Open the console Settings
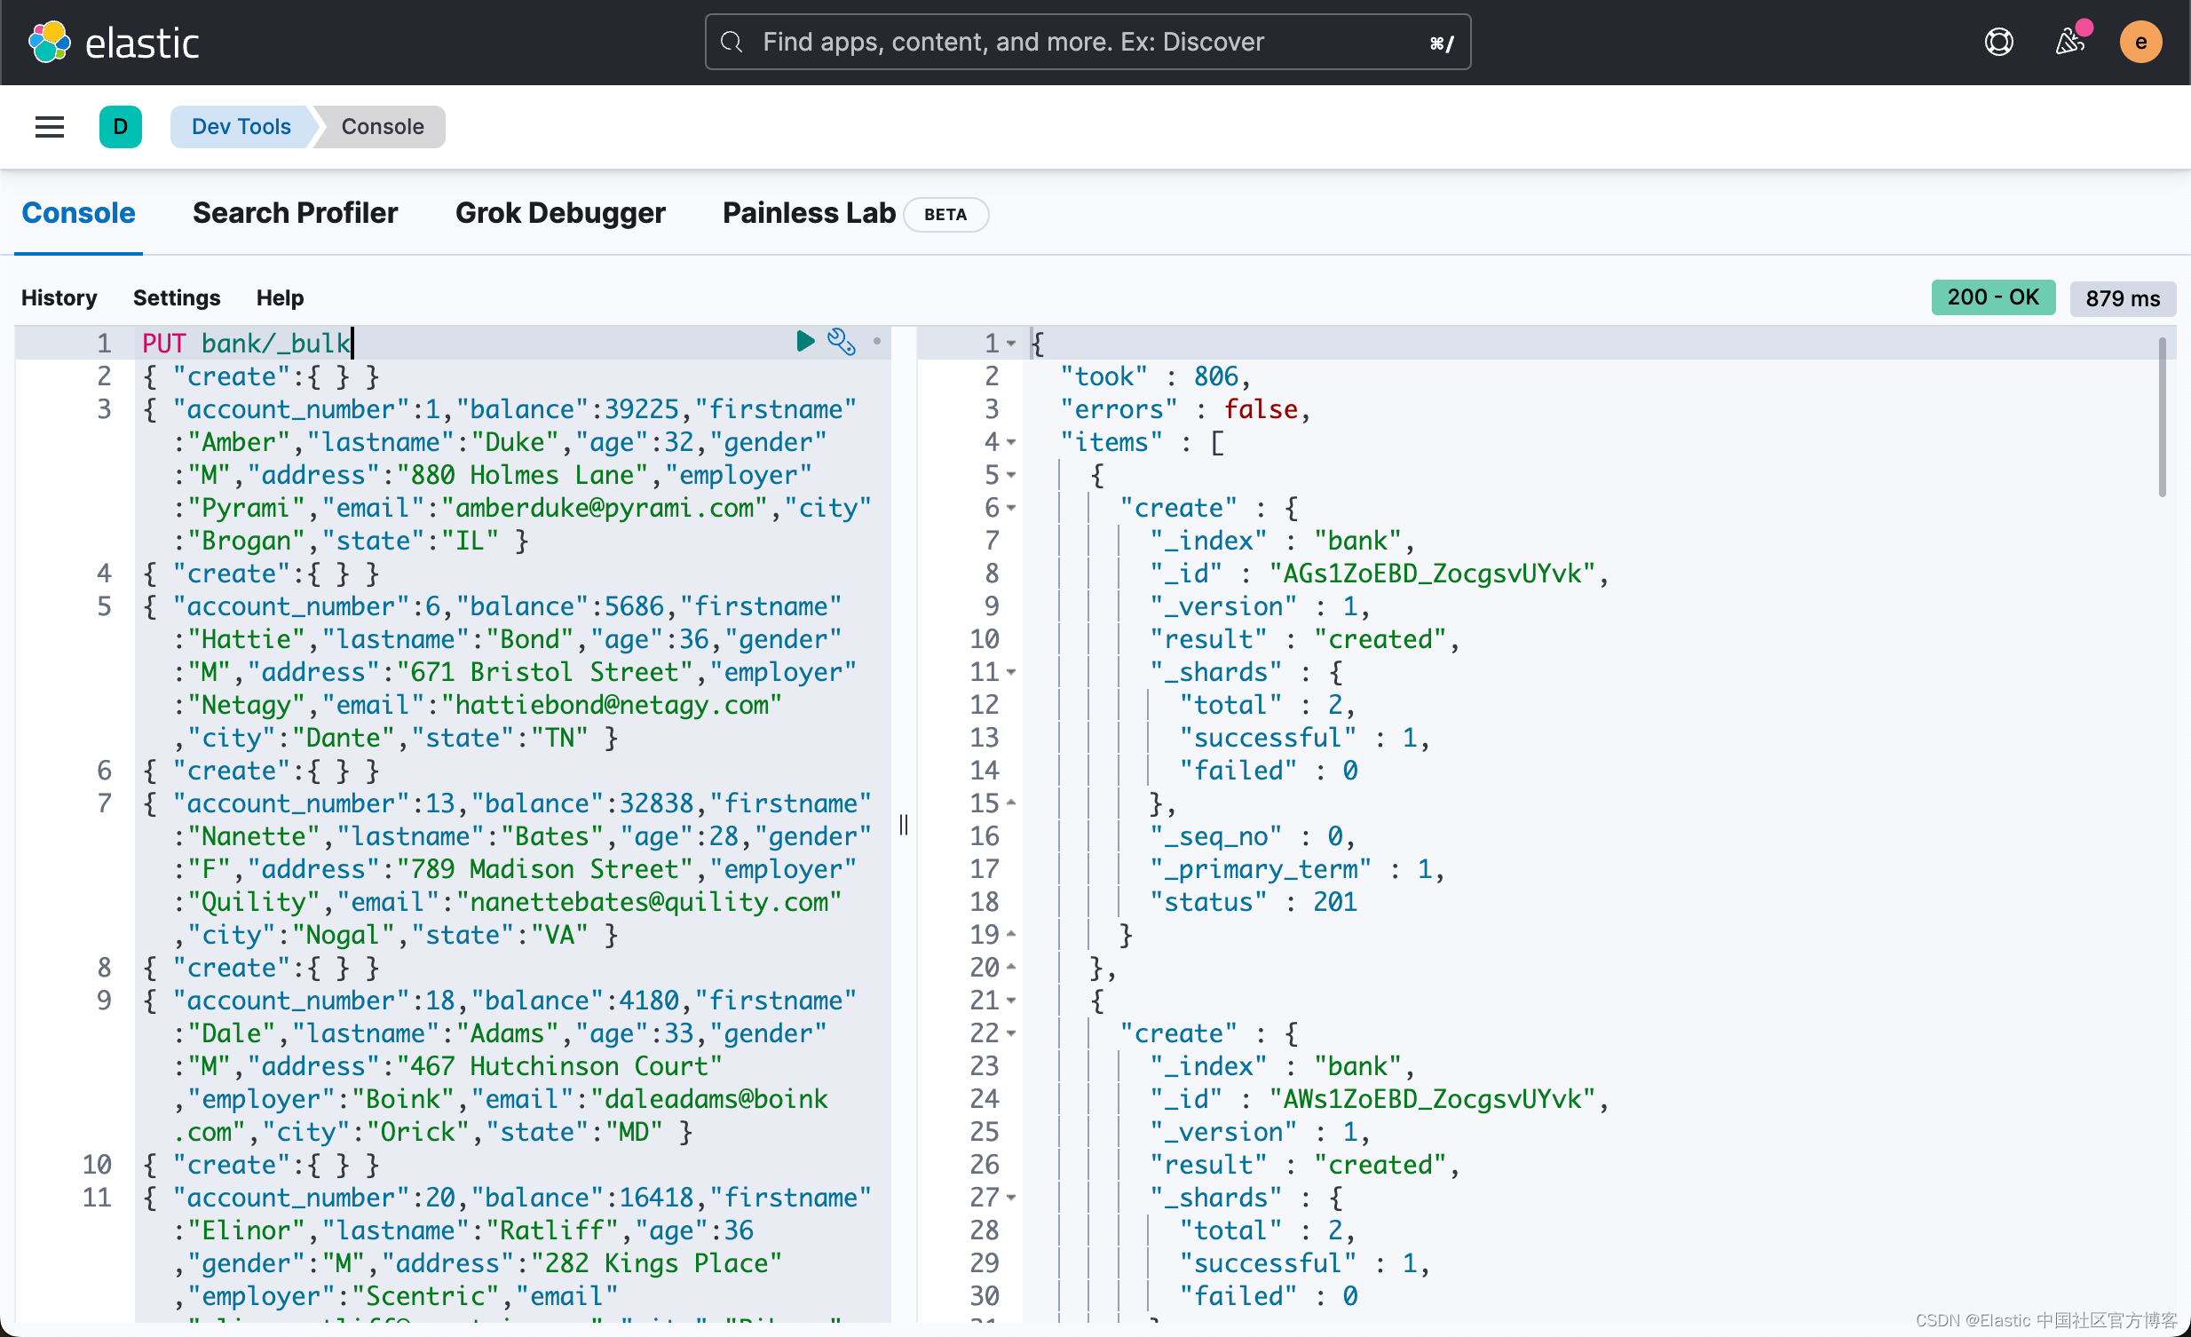The width and height of the screenshot is (2191, 1337). click(176, 297)
